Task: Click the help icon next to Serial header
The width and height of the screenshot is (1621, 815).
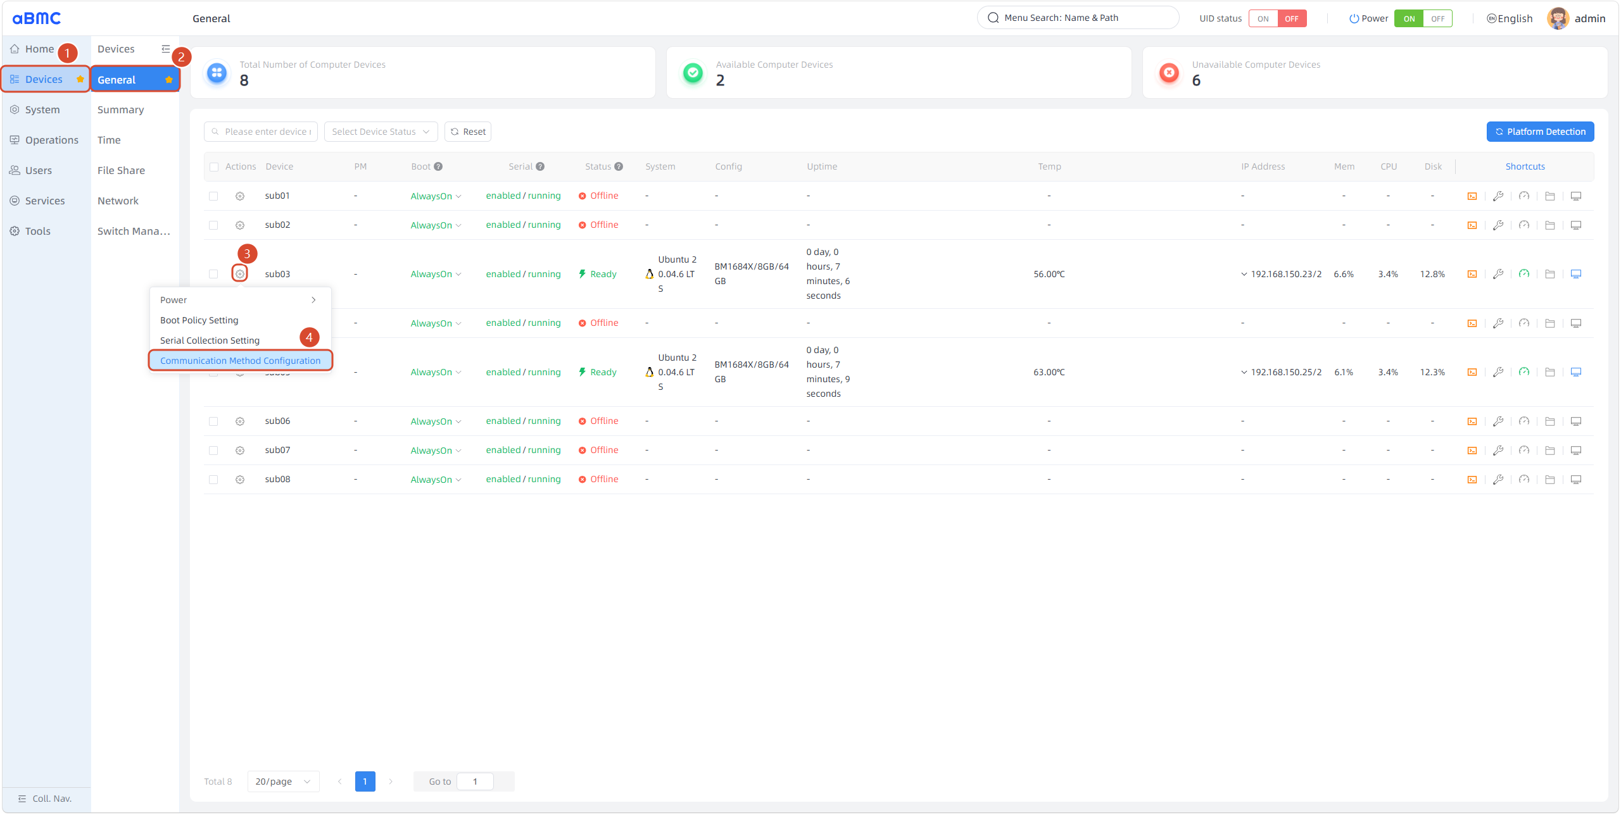Action: click(x=540, y=166)
